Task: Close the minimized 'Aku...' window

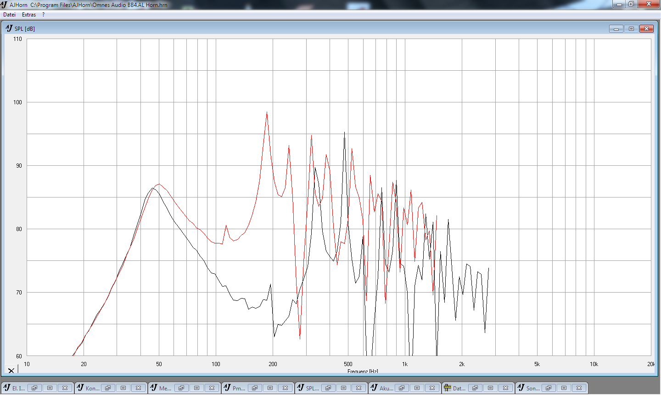Action: 432,388
